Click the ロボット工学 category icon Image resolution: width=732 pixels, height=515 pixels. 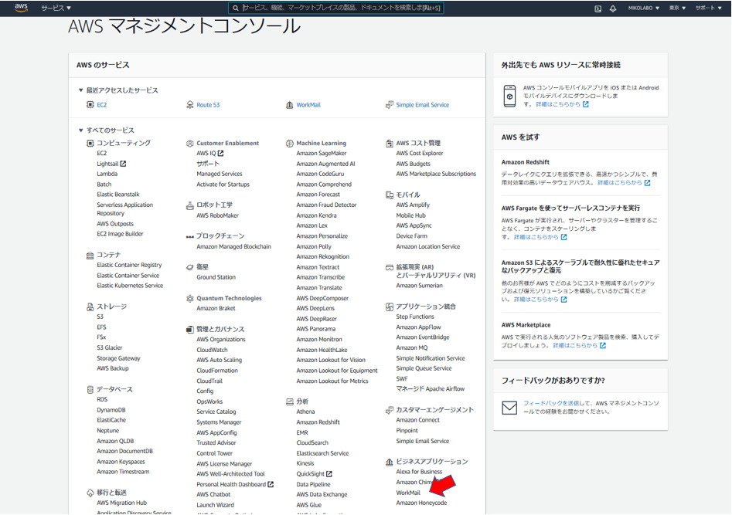coord(190,205)
